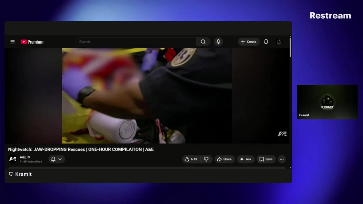Open the A&E channel name link
This screenshot has height=204, width=363.
(23, 157)
